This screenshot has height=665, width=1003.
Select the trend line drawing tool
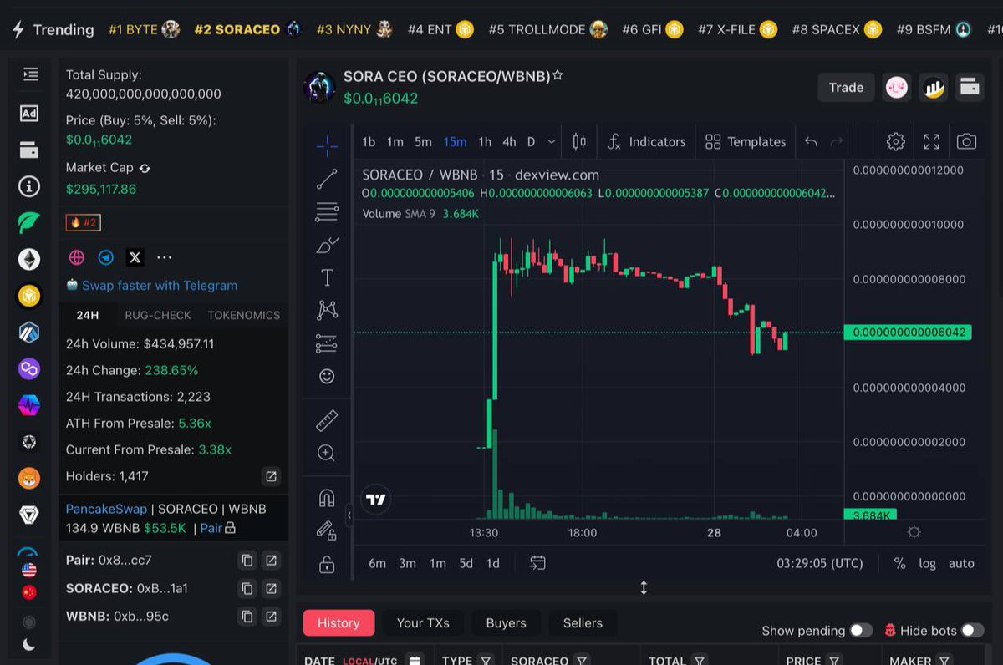(x=327, y=178)
